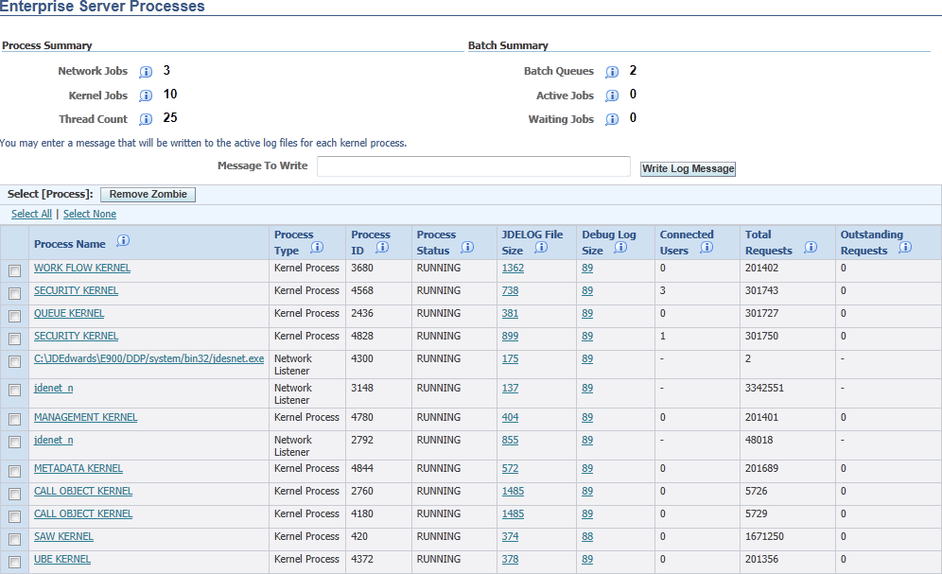The height and width of the screenshot is (574, 942).
Task: Open the Active Jobs info icon
Action: [612, 96]
